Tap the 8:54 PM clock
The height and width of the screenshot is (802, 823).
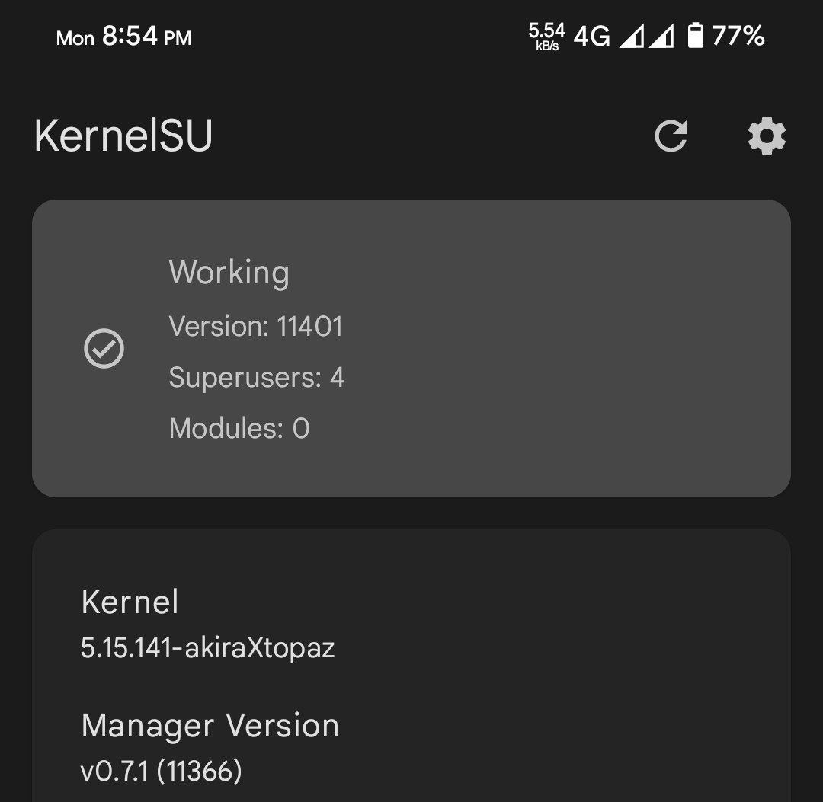coord(146,36)
